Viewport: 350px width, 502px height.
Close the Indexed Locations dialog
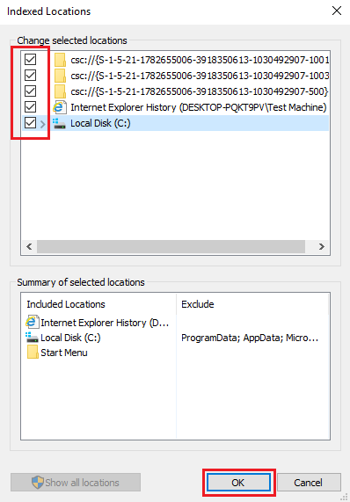[x=337, y=11]
